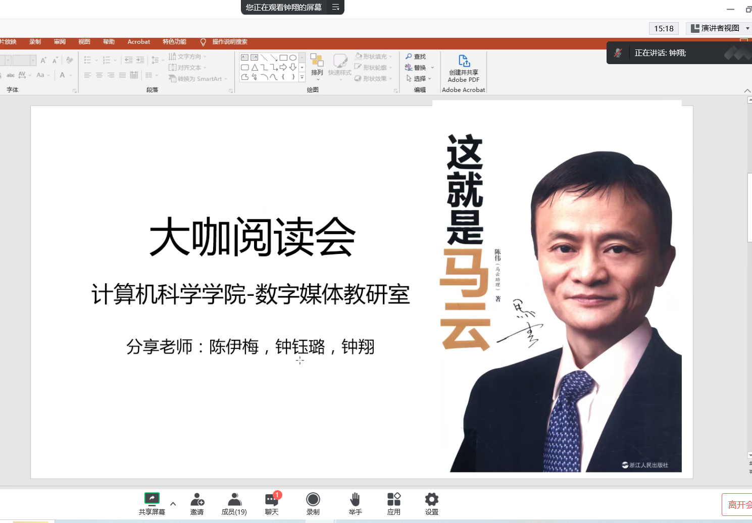
Task: Select the rounded rectangle shape
Action: pyautogui.click(x=245, y=67)
